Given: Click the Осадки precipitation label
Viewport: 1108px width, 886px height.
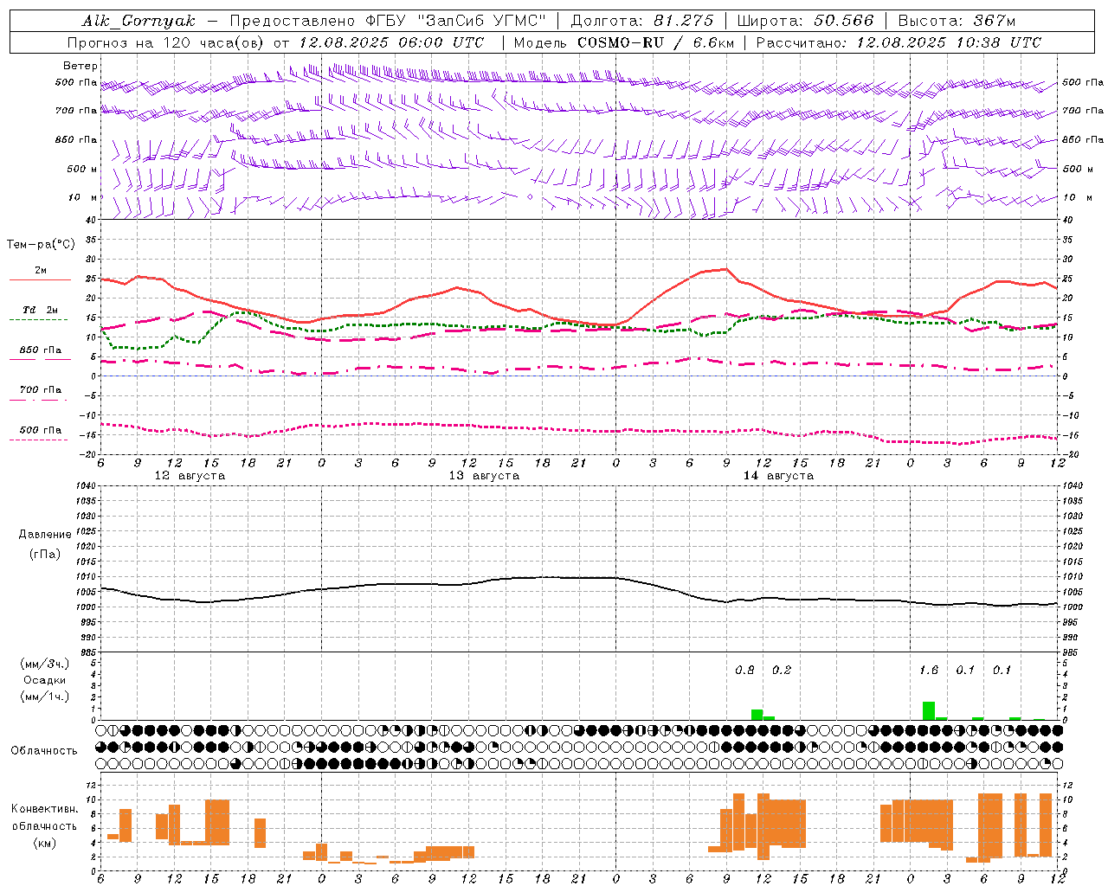Looking at the screenshot, I should pyautogui.click(x=44, y=680).
